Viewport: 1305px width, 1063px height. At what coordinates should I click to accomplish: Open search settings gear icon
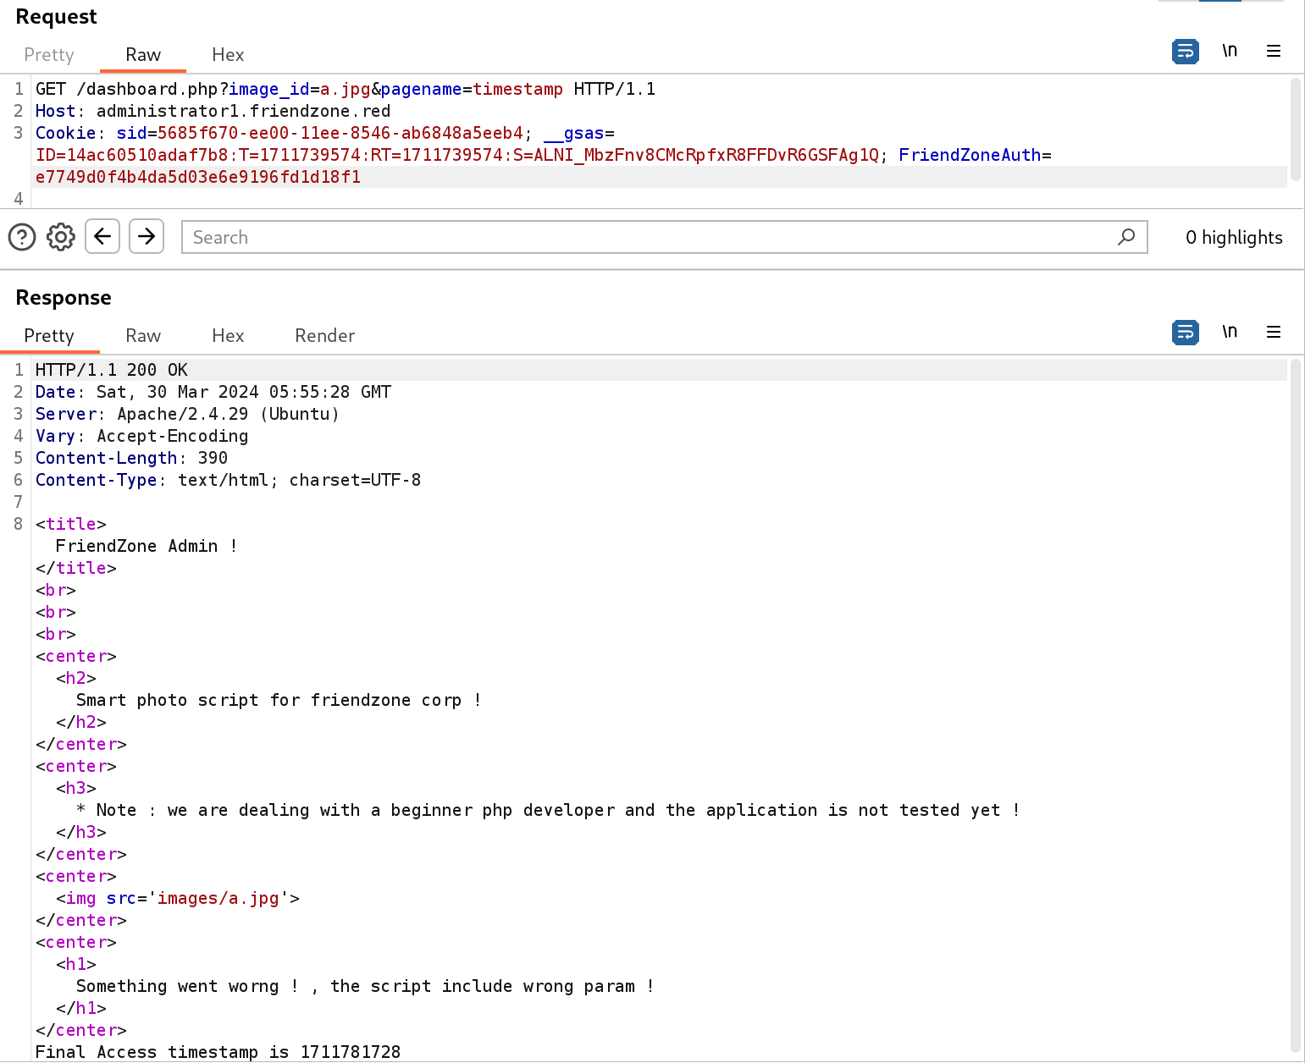tap(61, 237)
